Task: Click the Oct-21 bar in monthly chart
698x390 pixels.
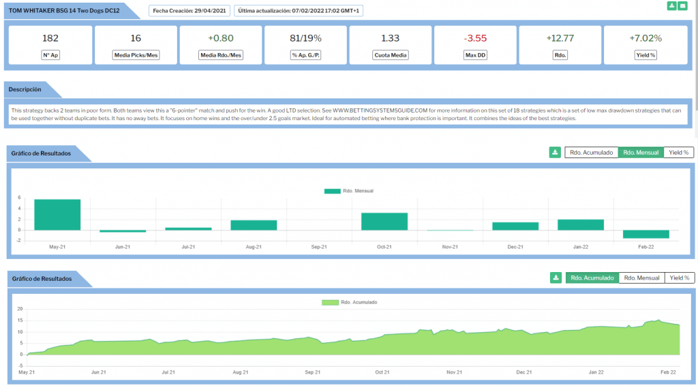Action: click(384, 222)
